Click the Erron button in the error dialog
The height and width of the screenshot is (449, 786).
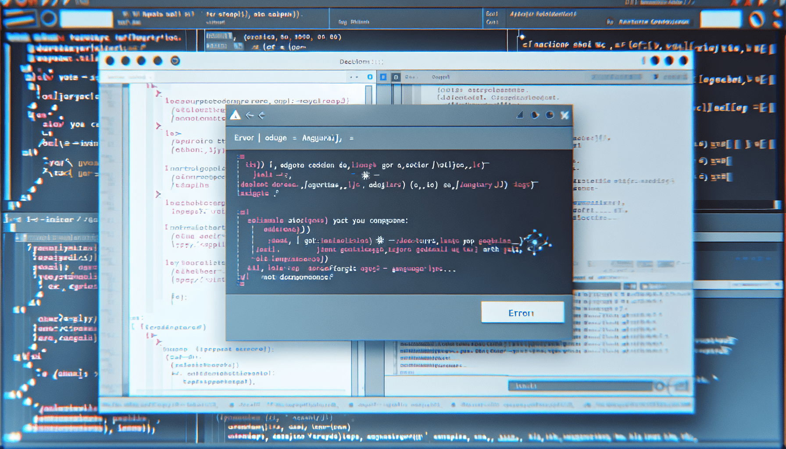pyautogui.click(x=522, y=312)
